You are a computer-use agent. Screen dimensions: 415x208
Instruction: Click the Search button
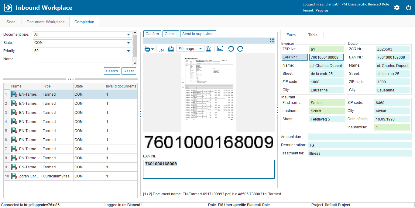(x=112, y=71)
